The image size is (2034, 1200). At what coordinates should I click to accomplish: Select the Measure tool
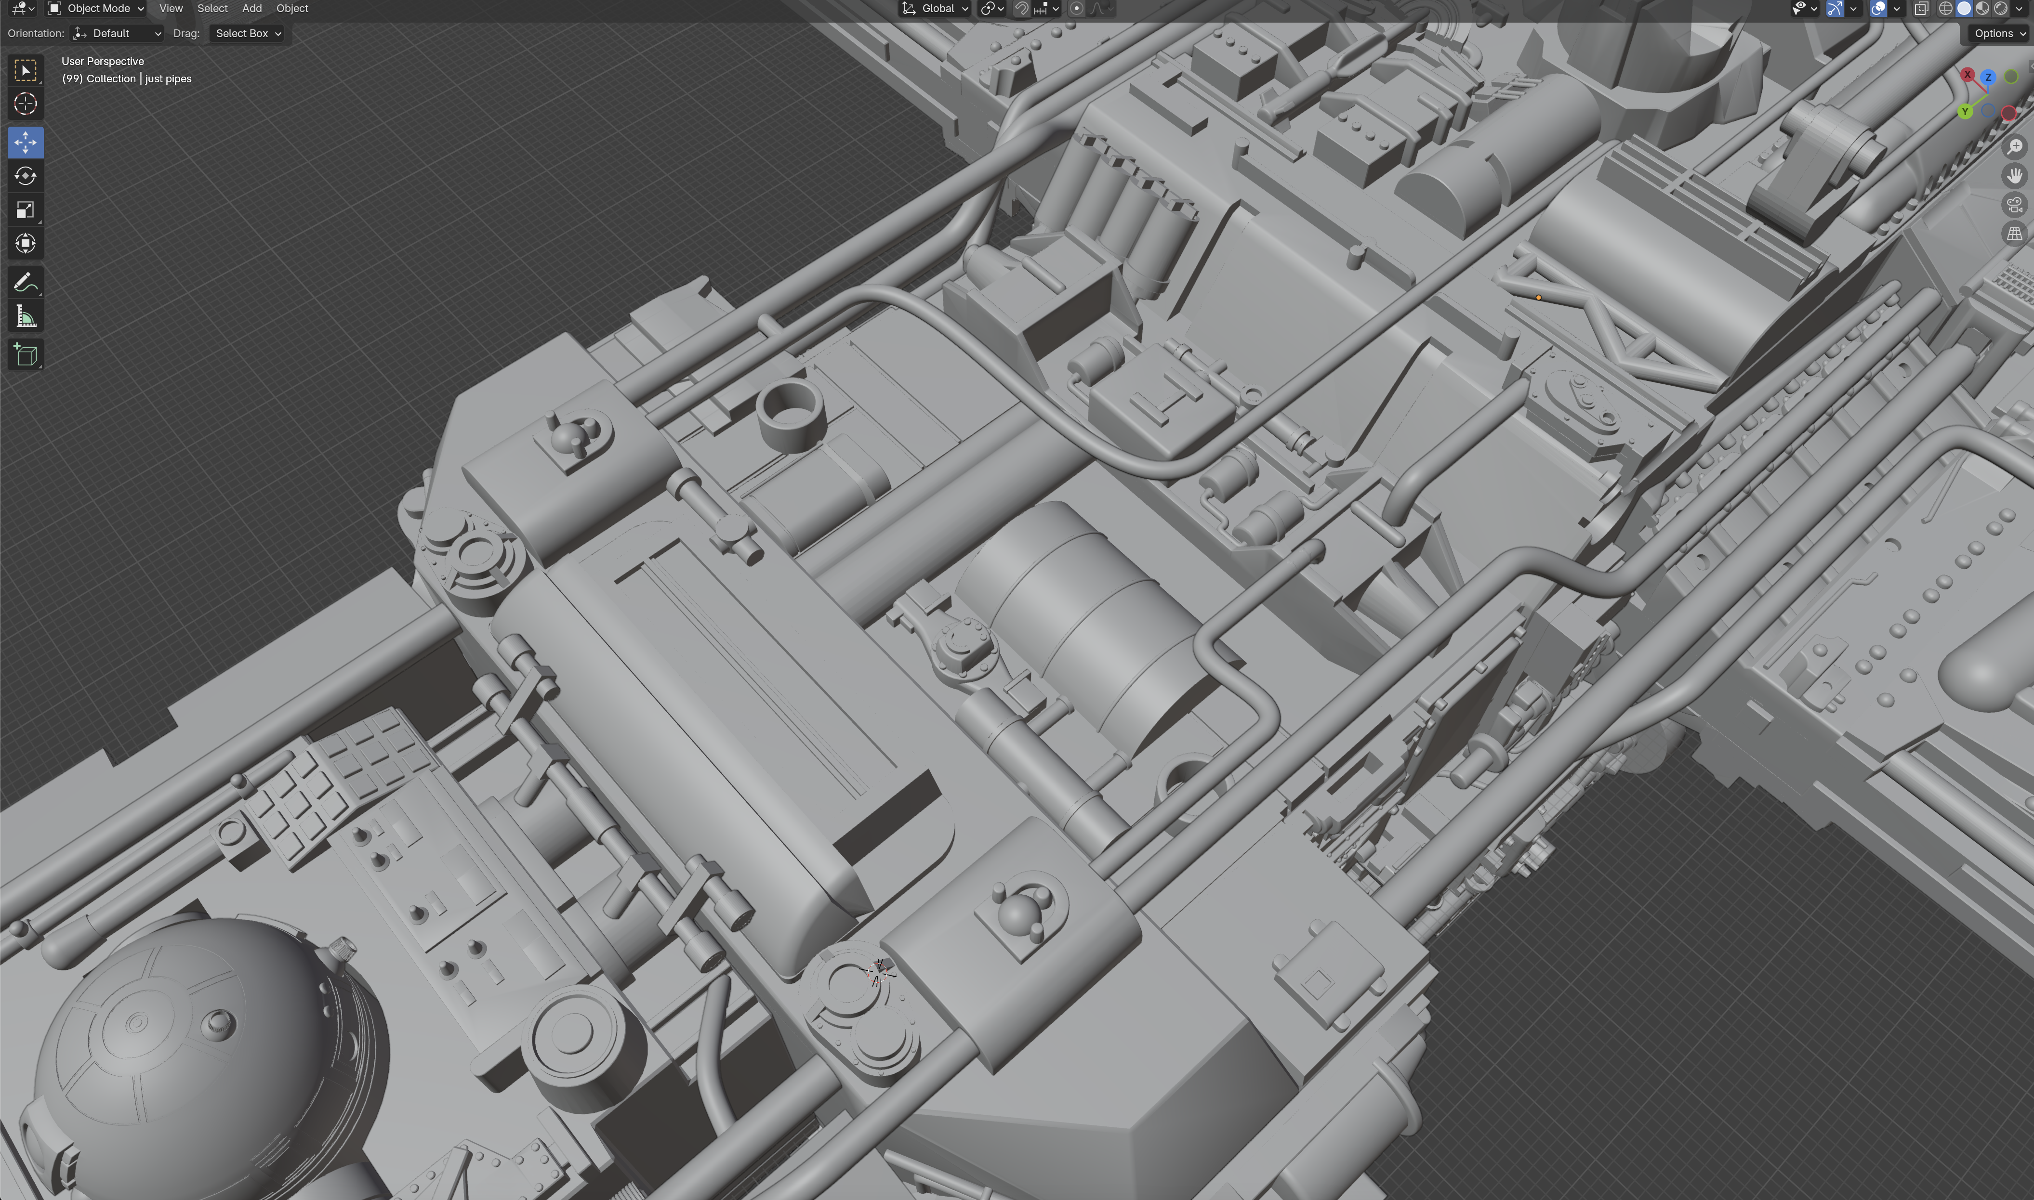click(x=25, y=316)
